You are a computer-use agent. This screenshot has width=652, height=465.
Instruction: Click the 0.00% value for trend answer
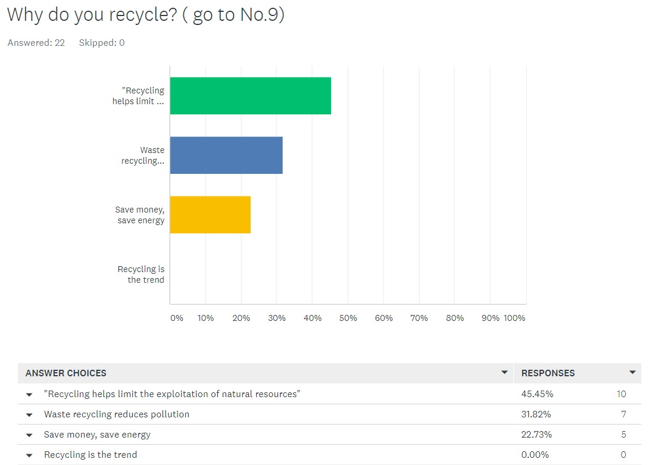(535, 454)
